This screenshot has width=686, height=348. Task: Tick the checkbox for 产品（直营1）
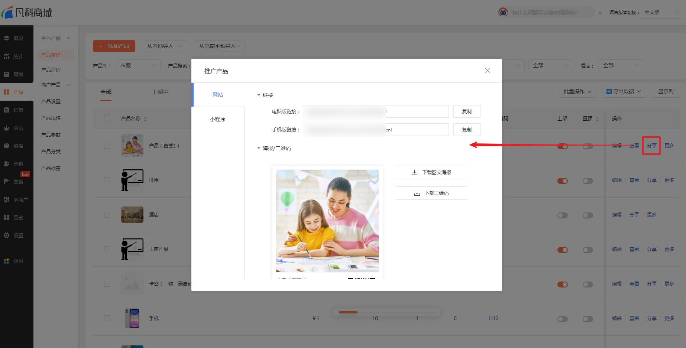tap(107, 146)
